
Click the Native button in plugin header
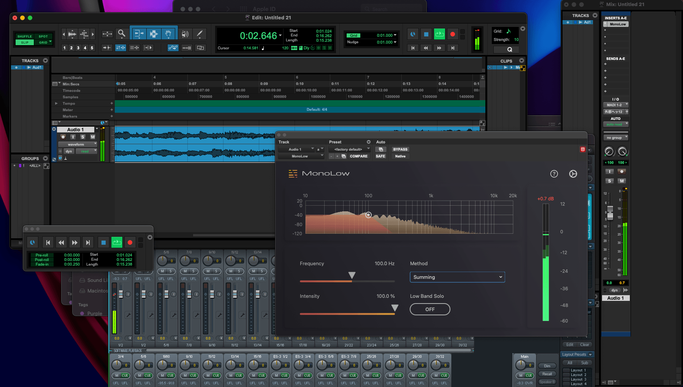point(400,156)
